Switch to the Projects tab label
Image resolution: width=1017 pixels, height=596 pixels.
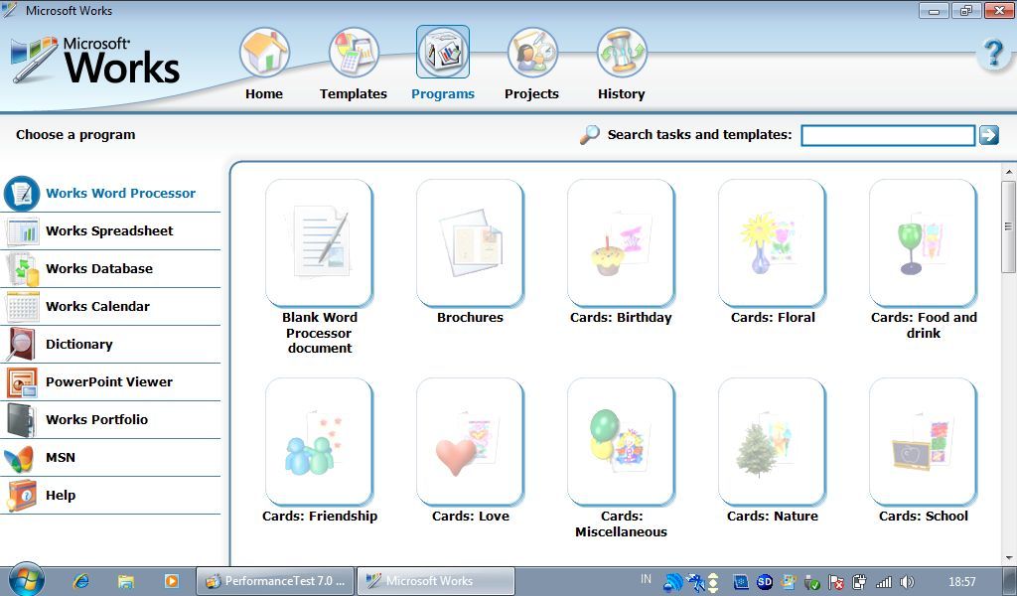[532, 94]
